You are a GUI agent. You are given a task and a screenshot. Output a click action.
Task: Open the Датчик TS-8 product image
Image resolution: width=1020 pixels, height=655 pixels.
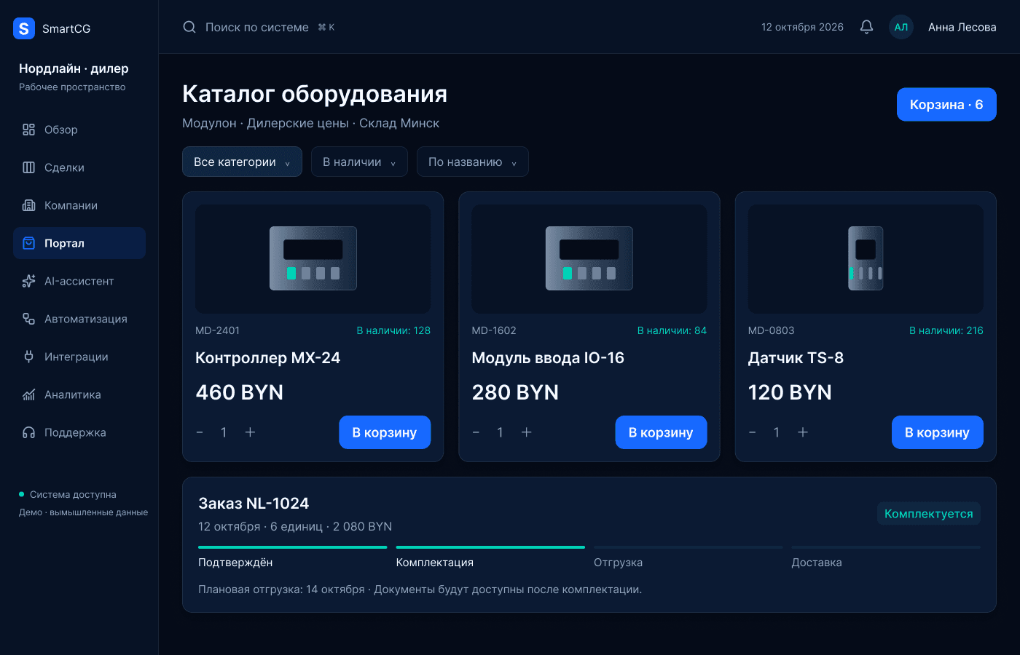coord(866,259)
